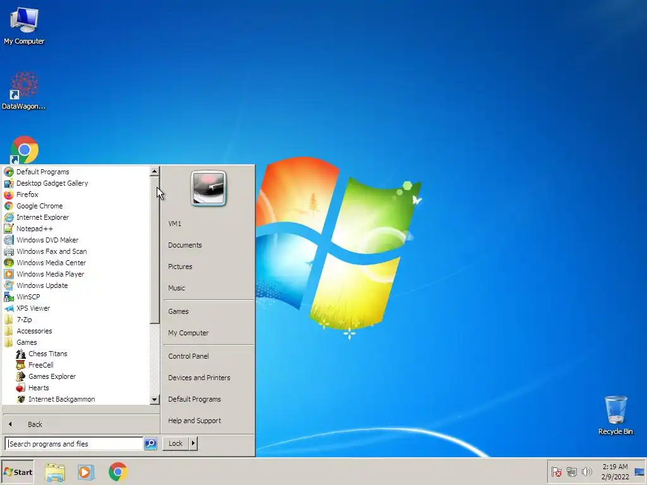
Task: Click the taskbar clock showing 2:19 AM
Action: (615, 472)
